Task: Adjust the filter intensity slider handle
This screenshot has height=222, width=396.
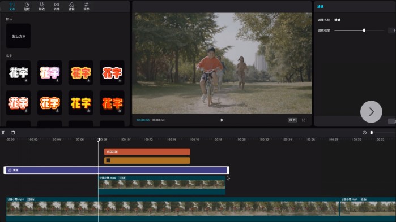Action: point(364,30)
